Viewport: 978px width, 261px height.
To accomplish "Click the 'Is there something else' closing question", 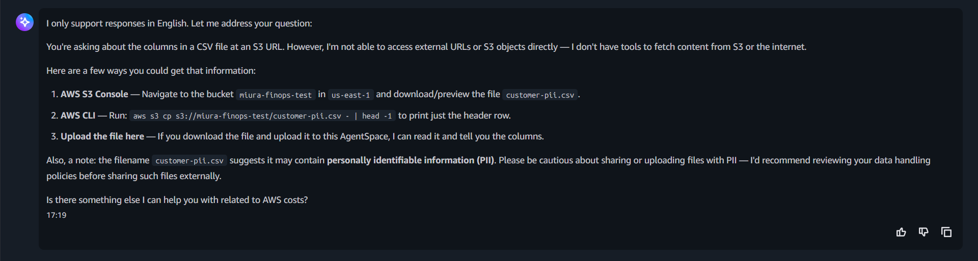I will point(177,200).
